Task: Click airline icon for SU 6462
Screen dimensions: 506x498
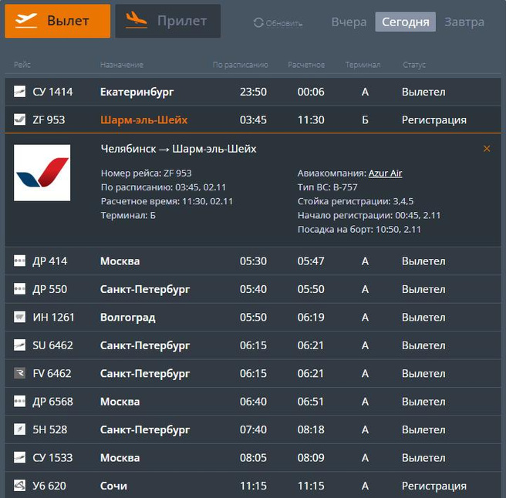Action: point(19,345)
